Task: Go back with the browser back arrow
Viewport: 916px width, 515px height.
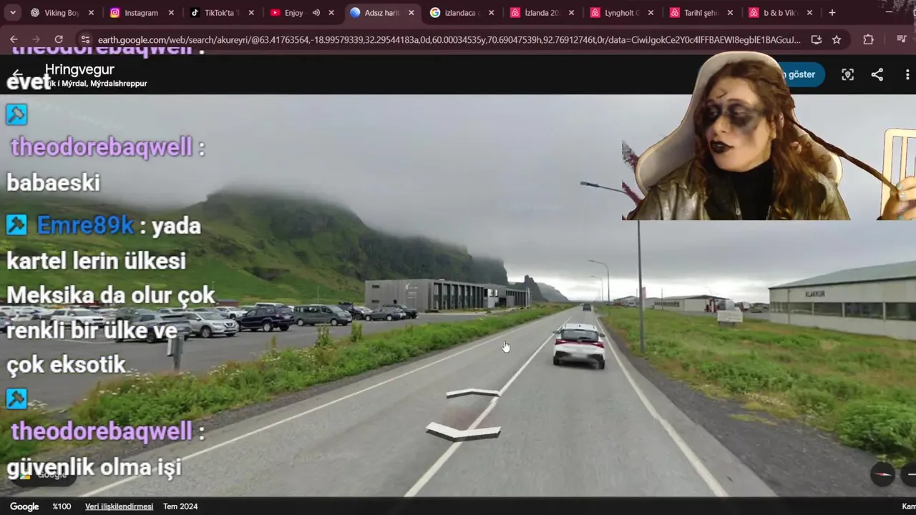Action: (x=14, y=40)
